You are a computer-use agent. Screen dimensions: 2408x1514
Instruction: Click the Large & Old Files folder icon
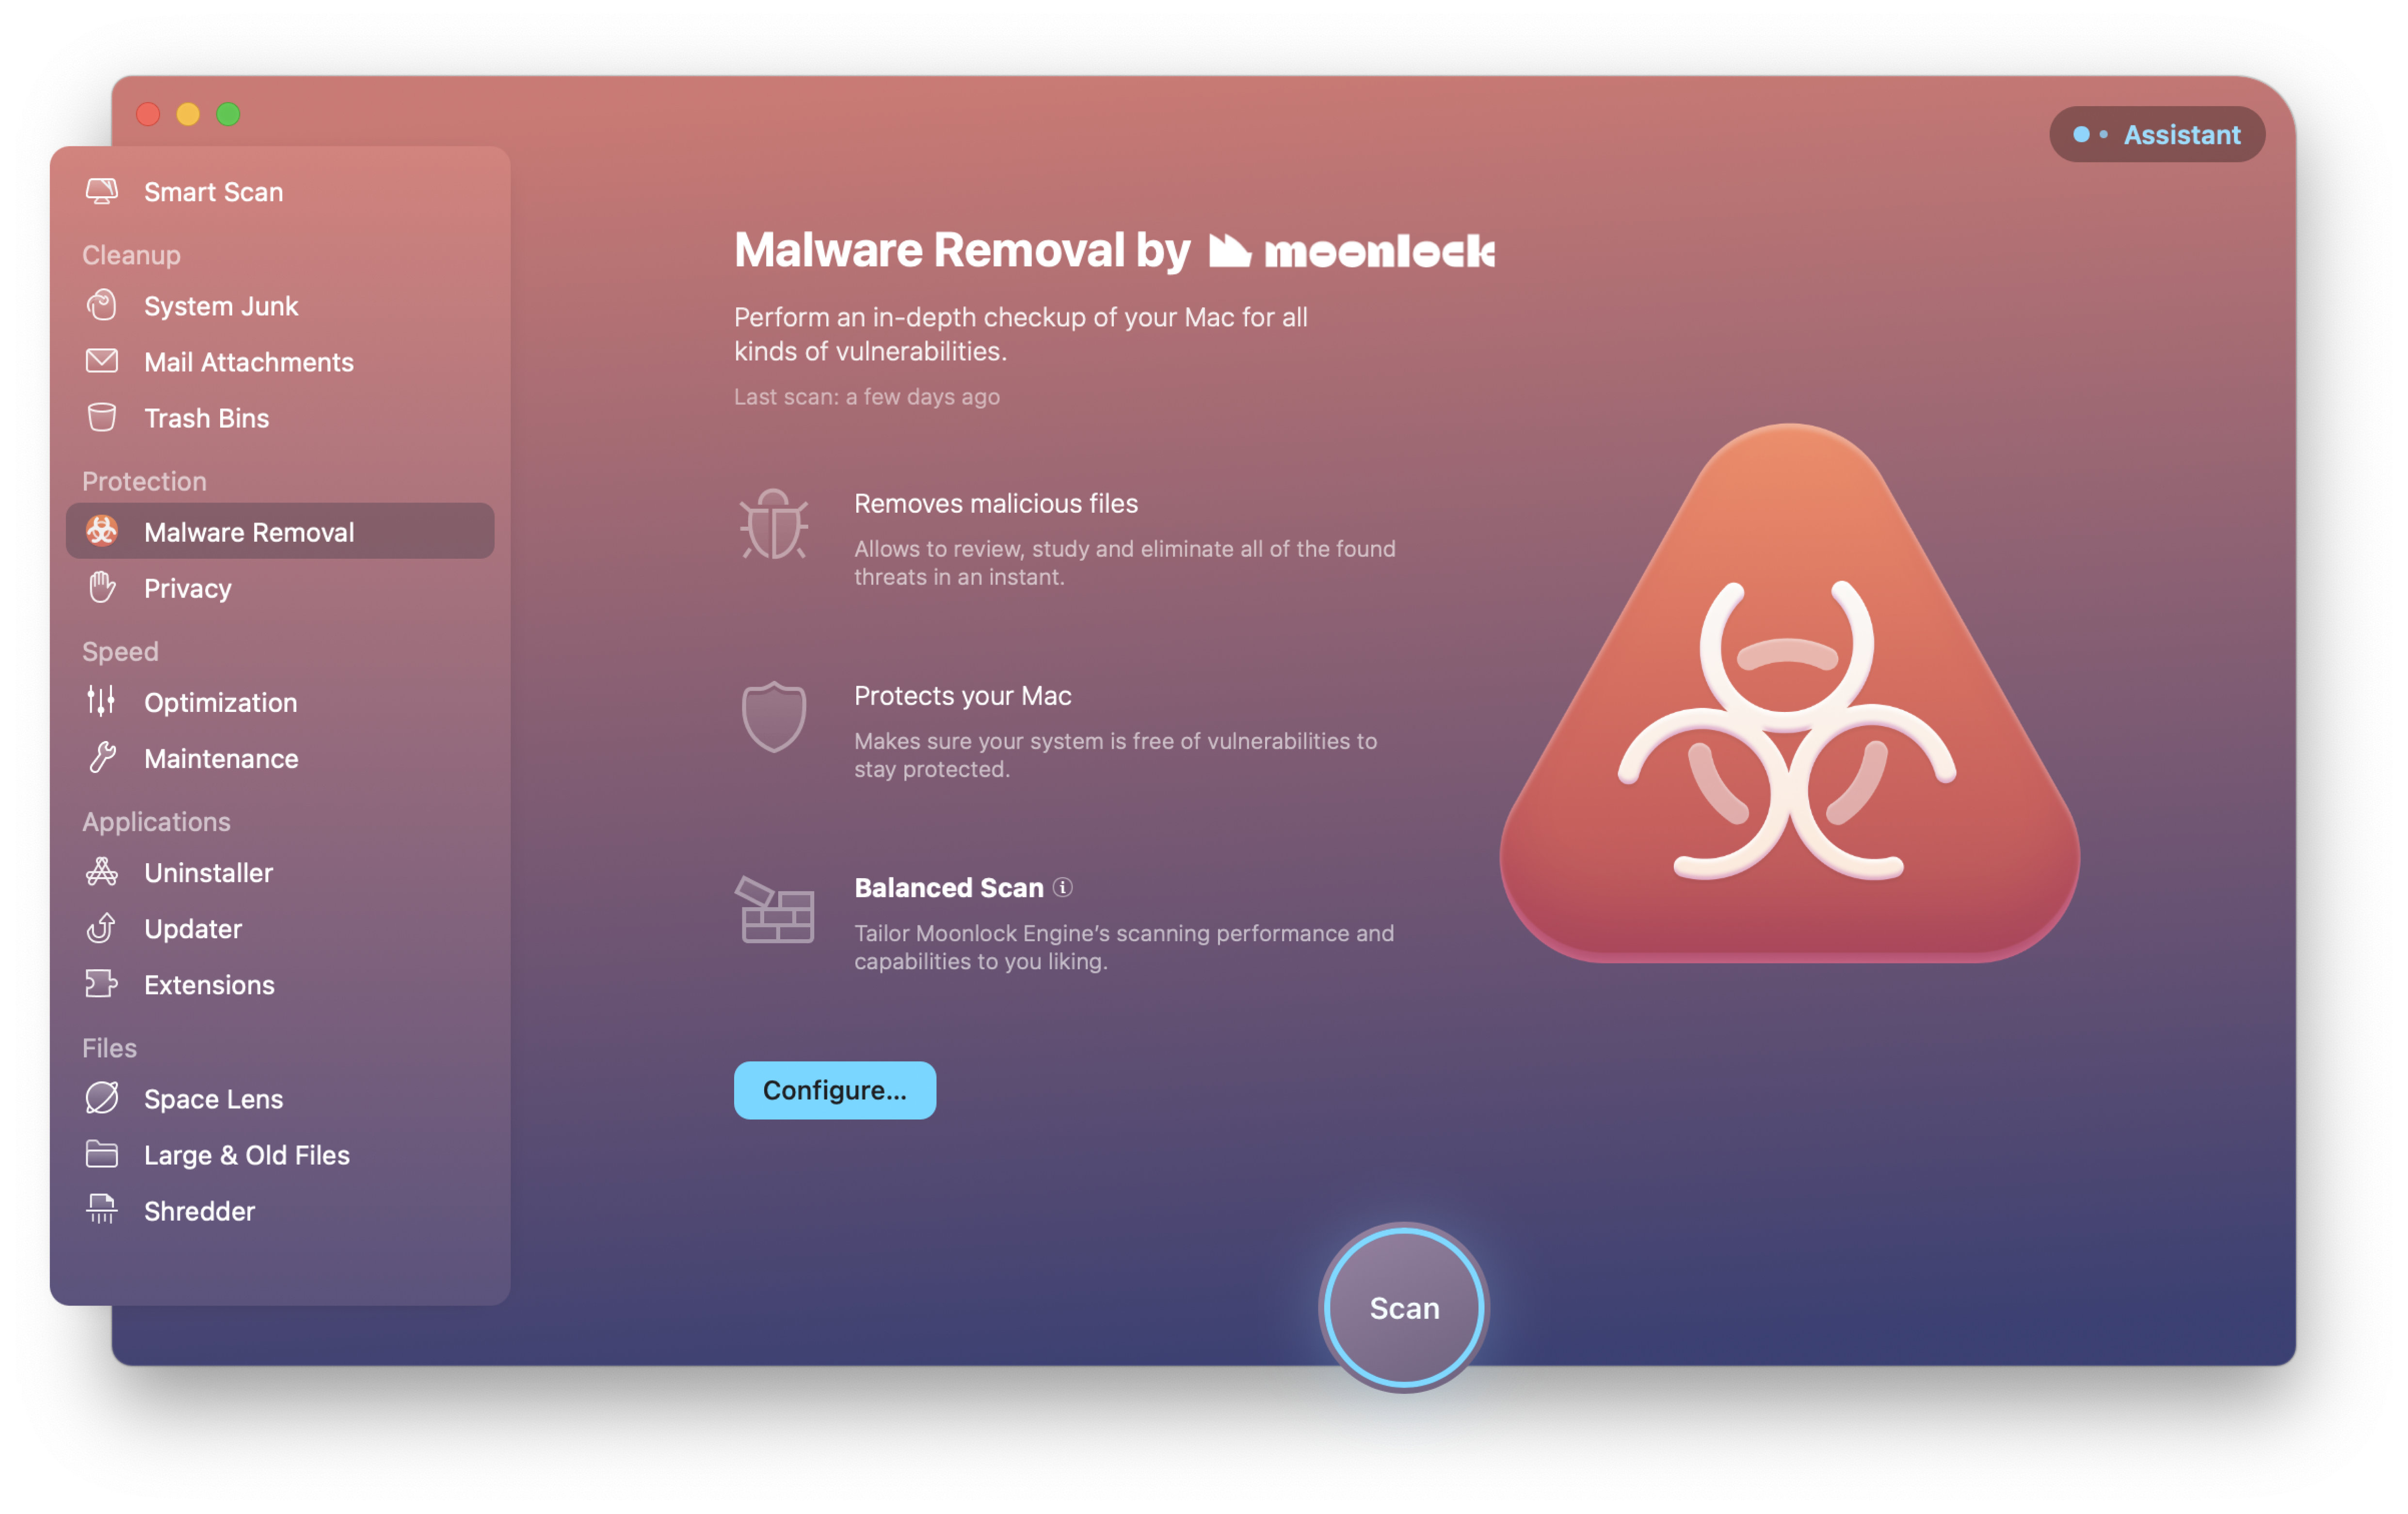(102, 1154)
